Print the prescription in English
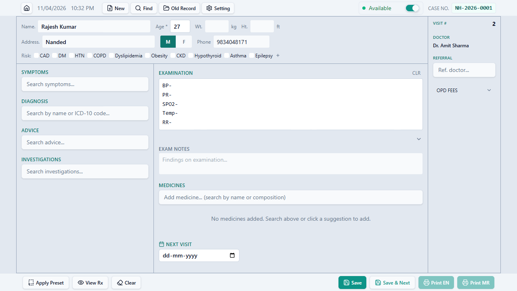 (436, 283)
